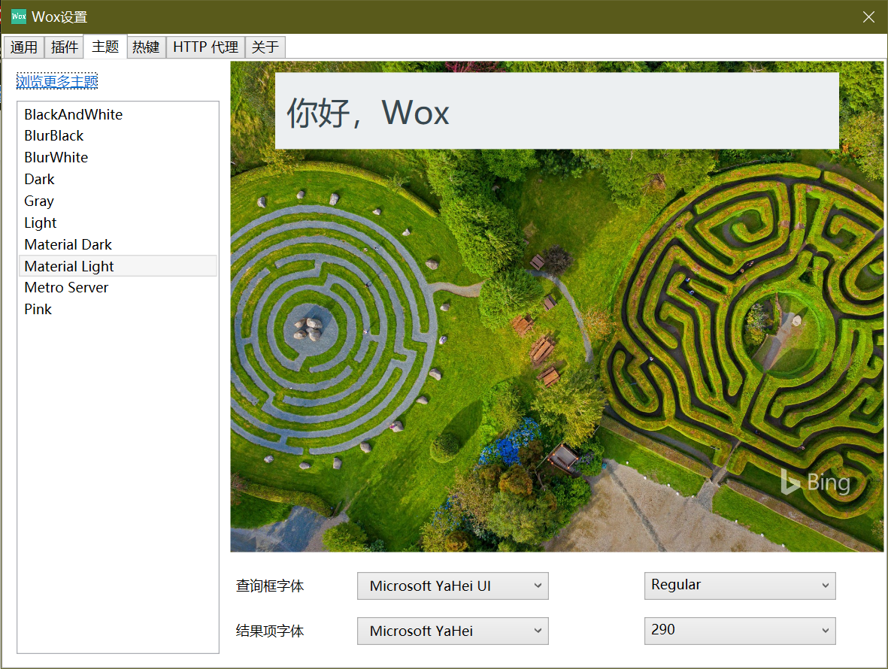Image resolution: width=888 pixels, height=669 pixels.
Task: Expand the Regular font style dropdown
Action: (x=740, y=586)
